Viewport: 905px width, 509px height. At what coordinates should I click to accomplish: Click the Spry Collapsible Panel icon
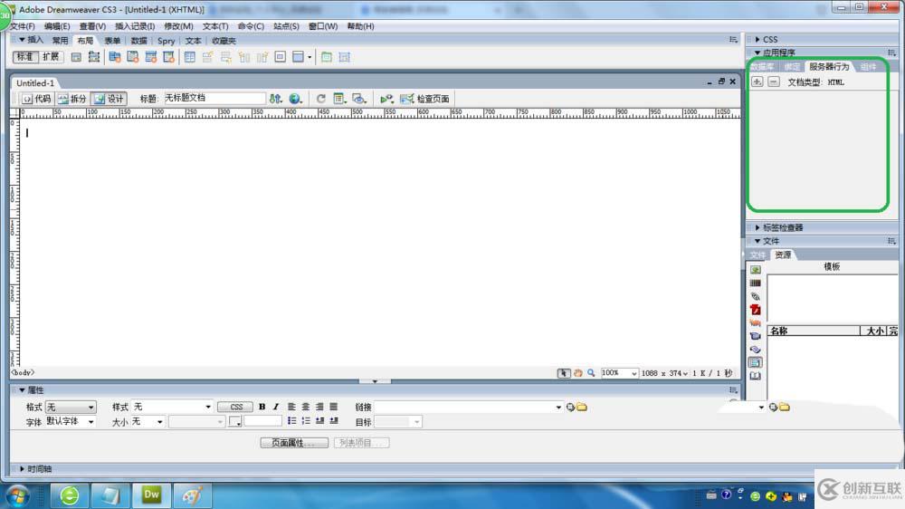168,57
